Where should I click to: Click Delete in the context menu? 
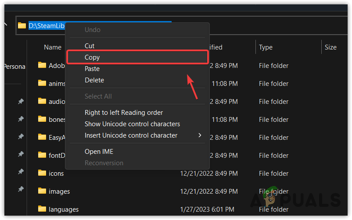coord(94,80)
